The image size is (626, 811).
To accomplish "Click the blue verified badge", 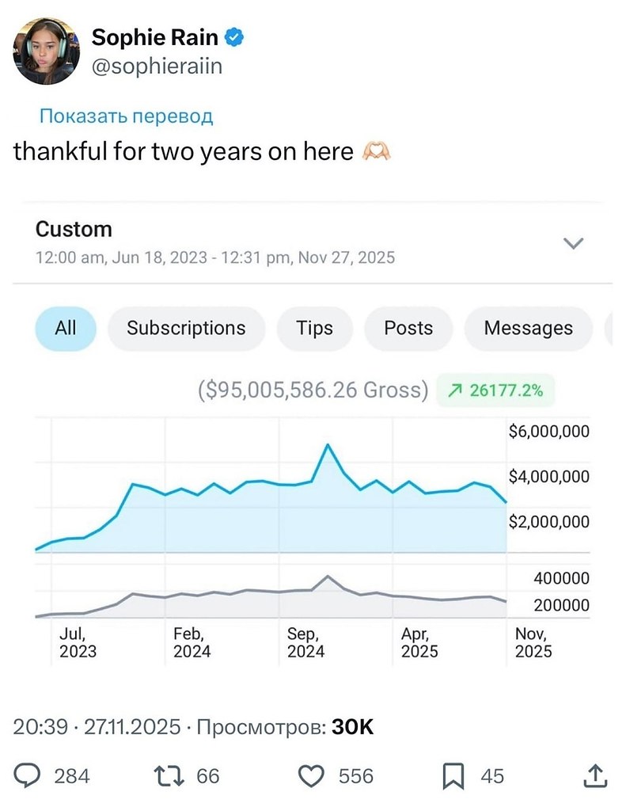I will tap(236, 36).
